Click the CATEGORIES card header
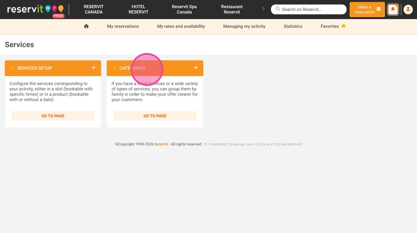The image size is (417, 233). pyautogui.click(x=155, y=68)
